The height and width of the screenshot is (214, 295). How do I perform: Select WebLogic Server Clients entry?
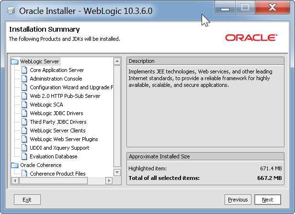57,131
